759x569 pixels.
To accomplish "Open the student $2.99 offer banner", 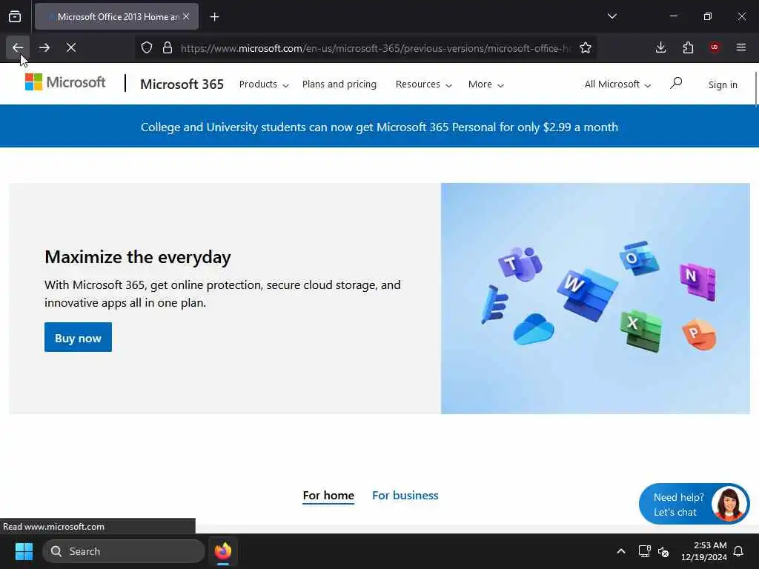I will tap(379, 127).
